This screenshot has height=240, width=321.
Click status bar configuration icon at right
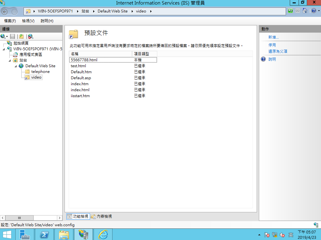coord(316,225)
